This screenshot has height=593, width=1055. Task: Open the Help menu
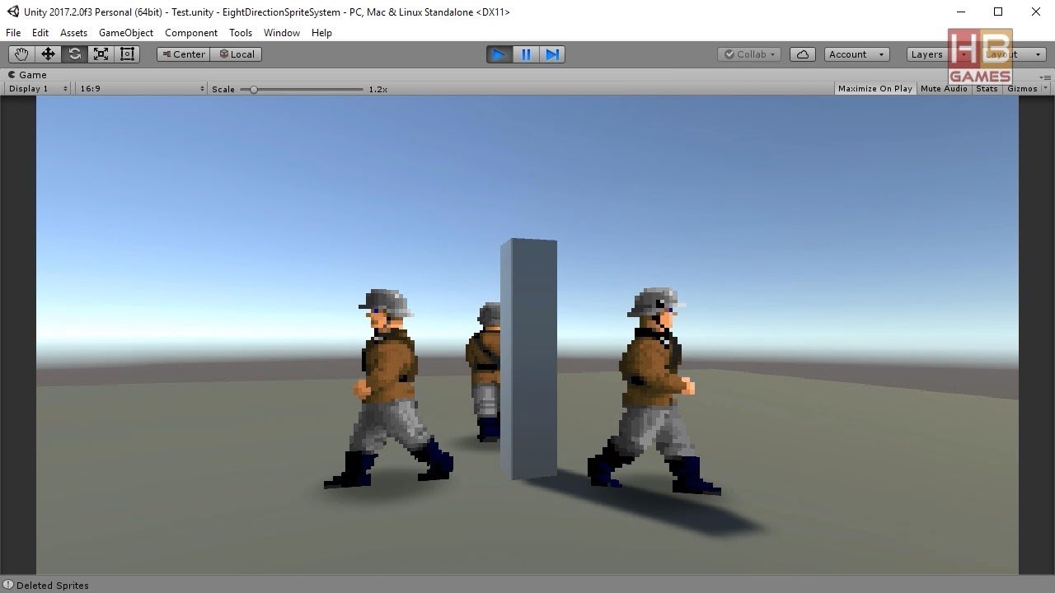pyautogui.click(x=321, y=33)
